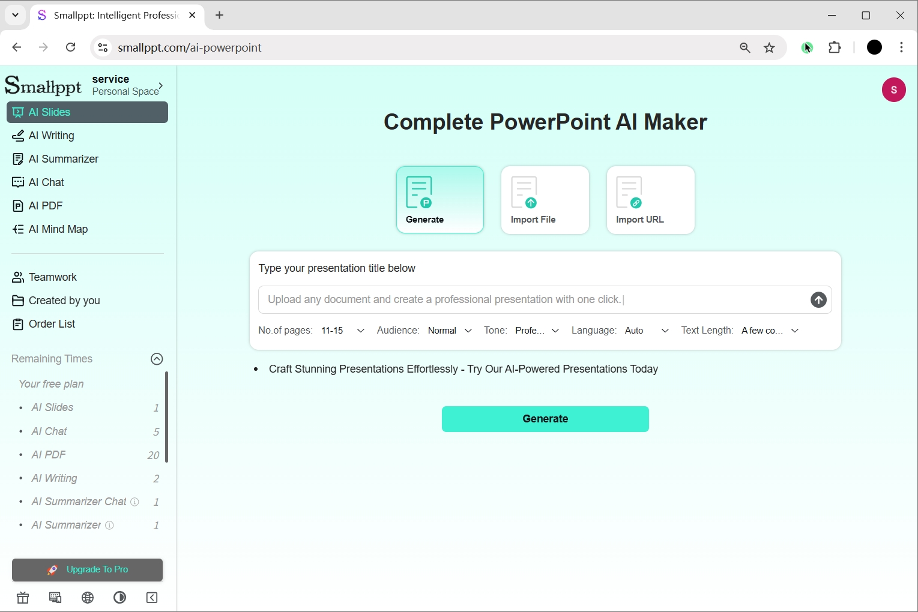Select the Import URL card
The width and height of the screenshot is (918, 612).
tap(651, 200)
